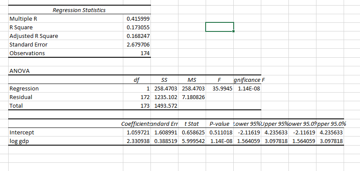Select the Regression SS value 258.4703
This screenshot has height=171, width=360.
(x=164, y=88)
